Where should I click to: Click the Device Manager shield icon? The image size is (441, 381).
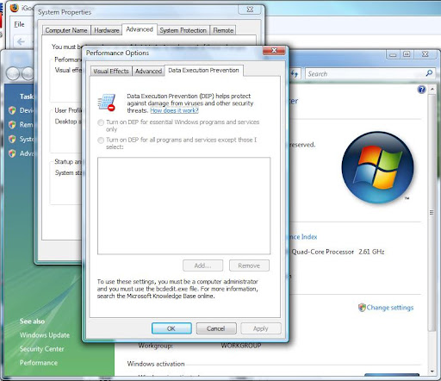pos(12,110)
